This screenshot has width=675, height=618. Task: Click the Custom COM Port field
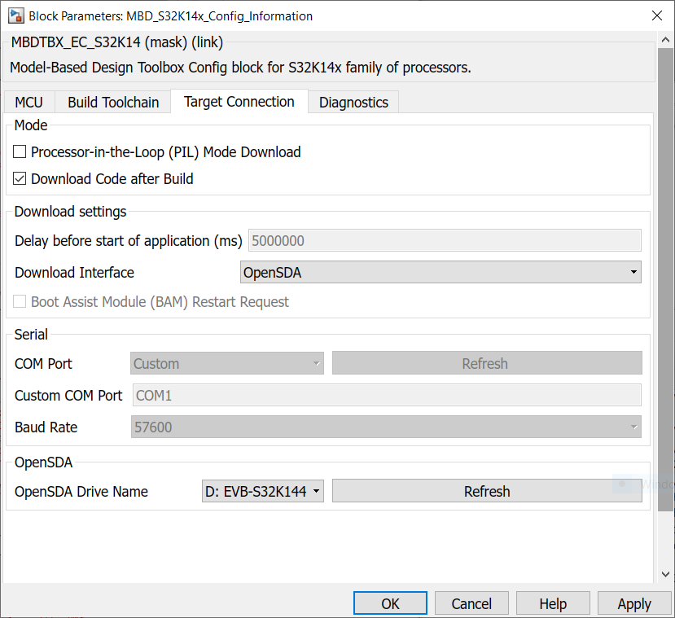tap(386, 396)
